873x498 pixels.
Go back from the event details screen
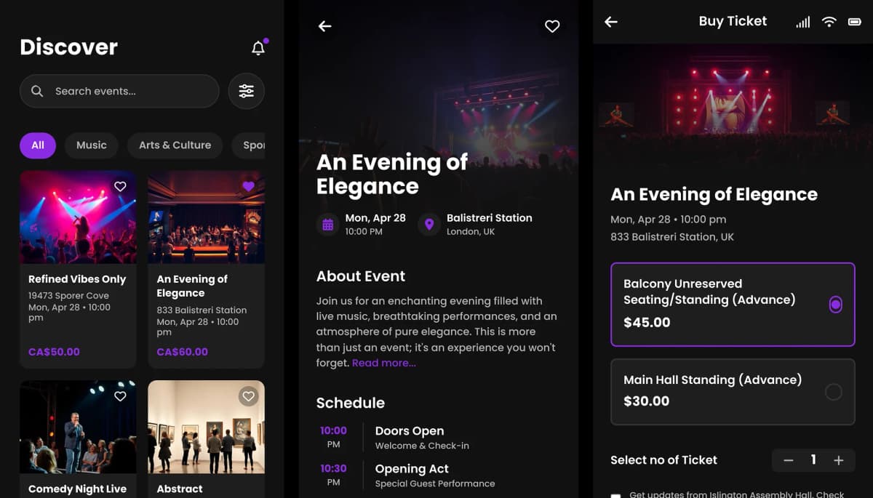point(325,26)
